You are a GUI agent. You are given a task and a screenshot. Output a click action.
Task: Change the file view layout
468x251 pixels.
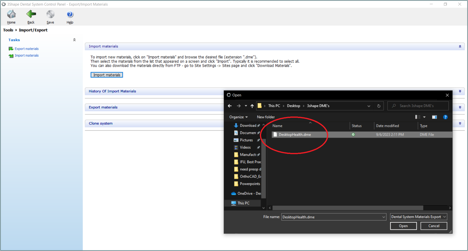coord(418,117)
